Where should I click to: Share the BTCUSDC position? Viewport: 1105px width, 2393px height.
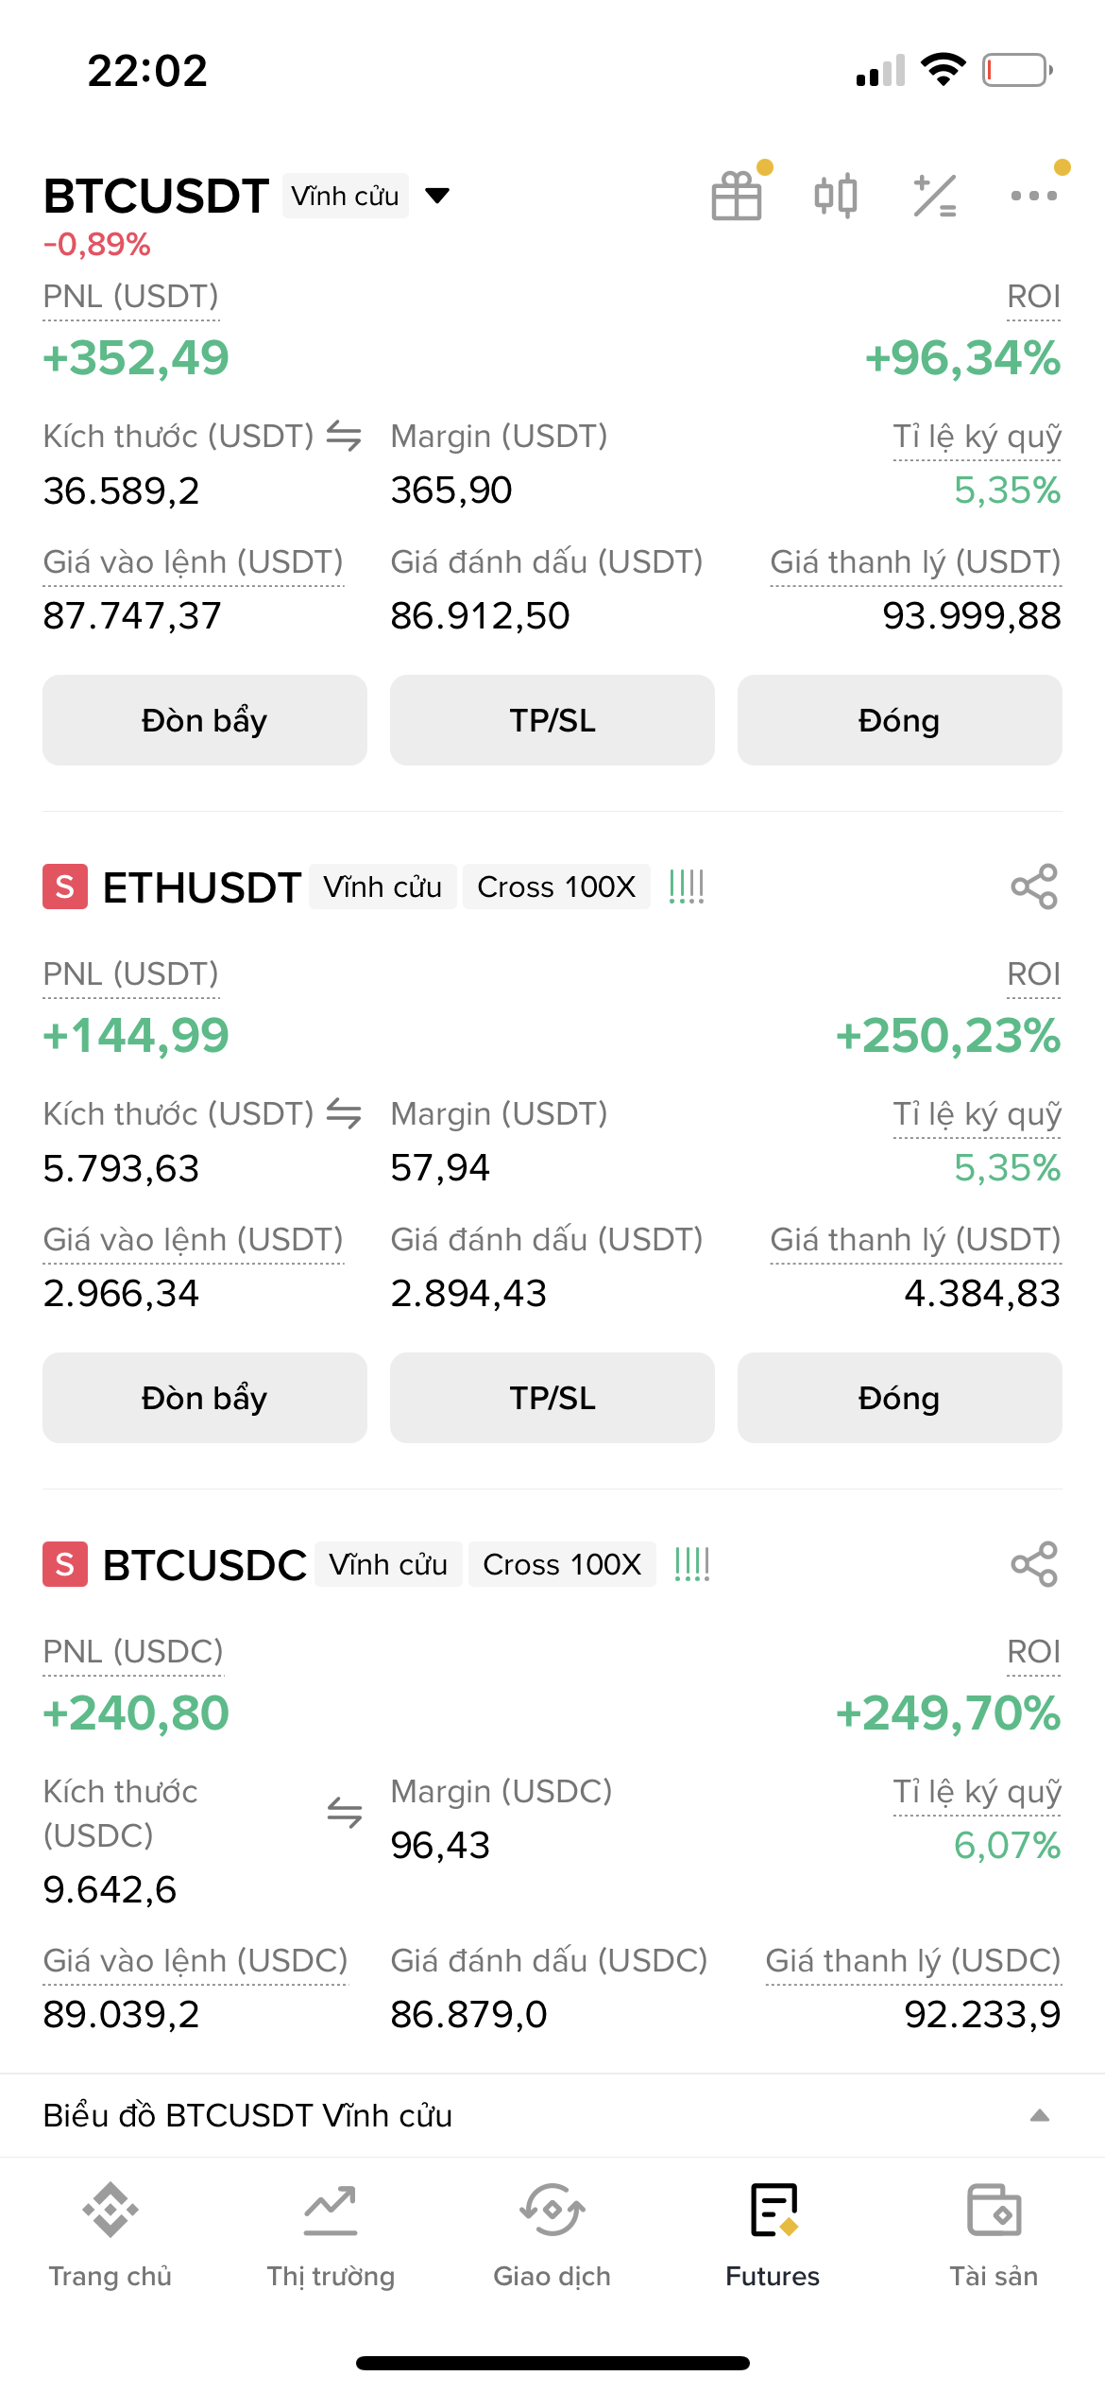[1034, 1564]
